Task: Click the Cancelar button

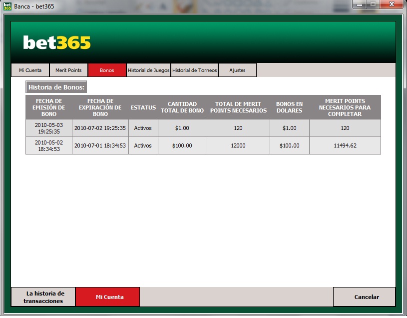Action: [x=364, y=297]
